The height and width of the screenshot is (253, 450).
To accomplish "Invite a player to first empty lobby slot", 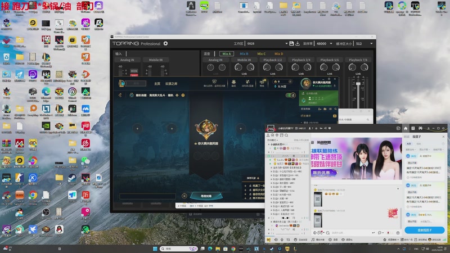I will click(x=137, y=129).
